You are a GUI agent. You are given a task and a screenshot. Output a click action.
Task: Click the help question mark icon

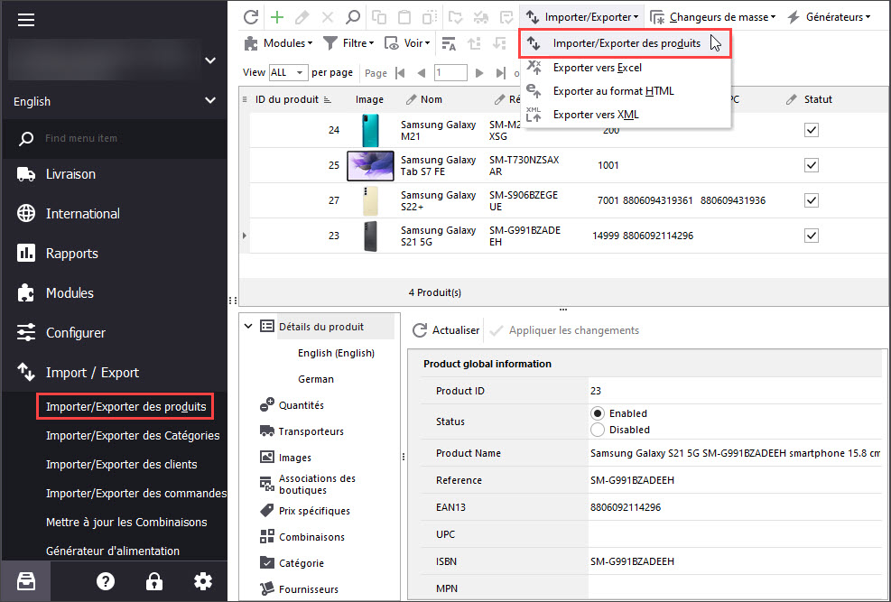pos(106,581)
